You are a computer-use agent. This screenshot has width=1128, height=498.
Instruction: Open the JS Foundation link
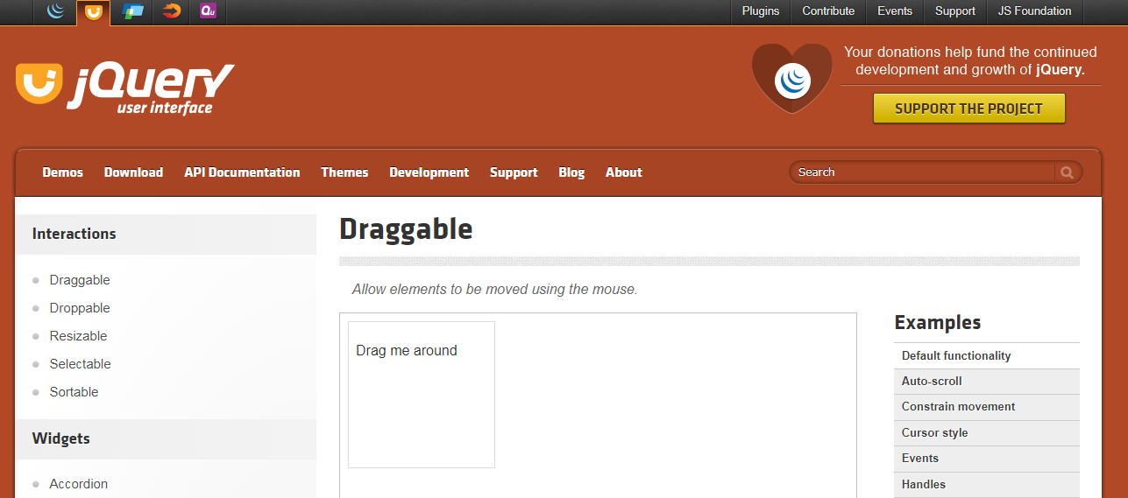point(1034,11)
